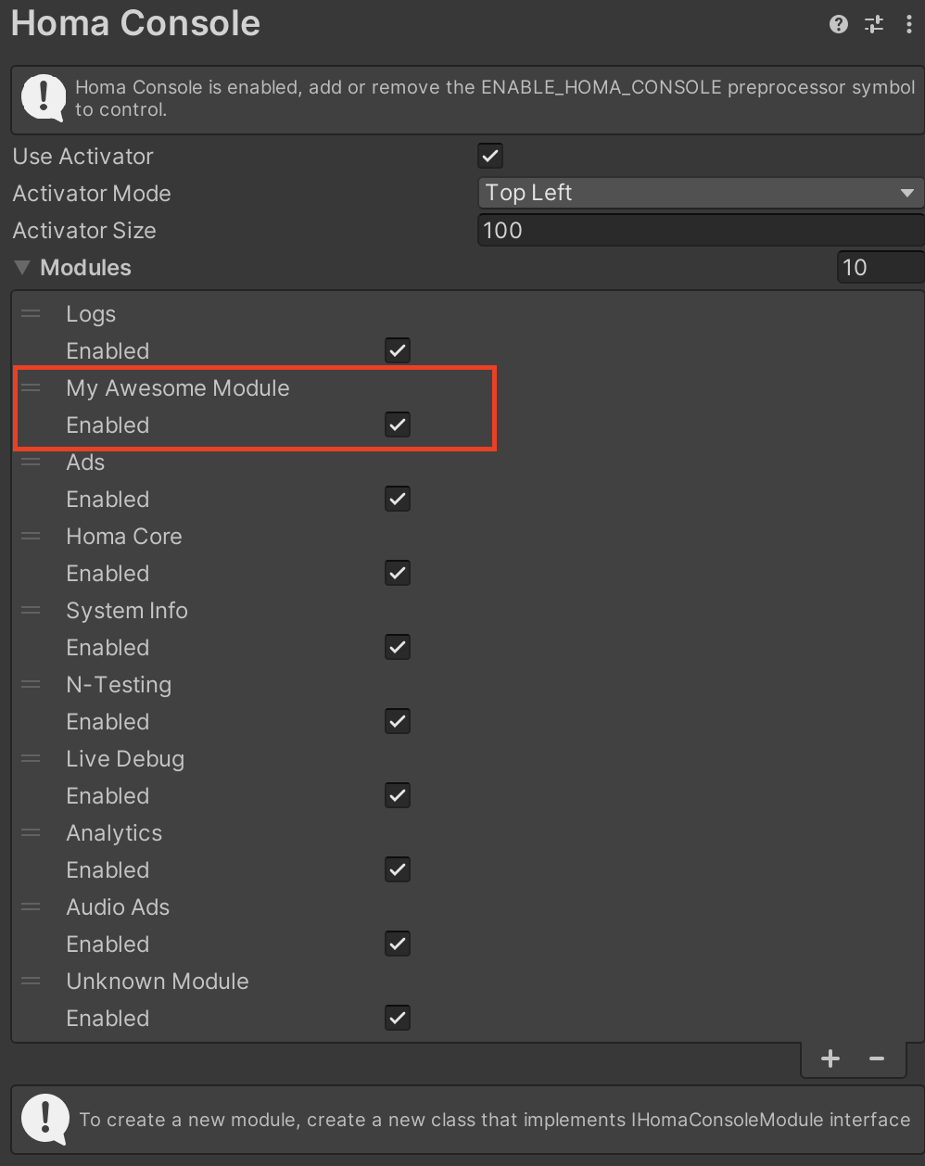Toggle the Use Activator checkbox
The image size is (925, 1166).
490,157
